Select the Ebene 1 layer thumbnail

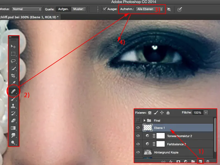(x=147, y=128)
